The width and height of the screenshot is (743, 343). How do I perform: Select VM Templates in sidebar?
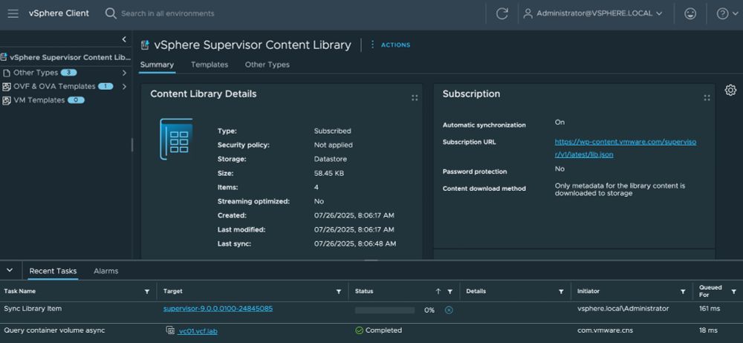[39, 100]
